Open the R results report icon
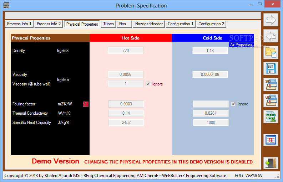 click(271, 140)
